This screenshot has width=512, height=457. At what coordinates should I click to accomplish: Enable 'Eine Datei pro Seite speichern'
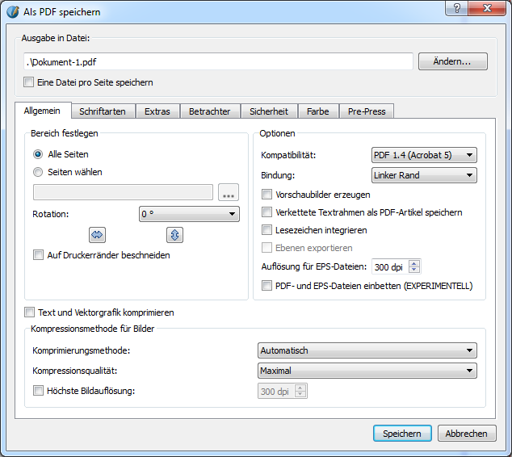point(30,82)
